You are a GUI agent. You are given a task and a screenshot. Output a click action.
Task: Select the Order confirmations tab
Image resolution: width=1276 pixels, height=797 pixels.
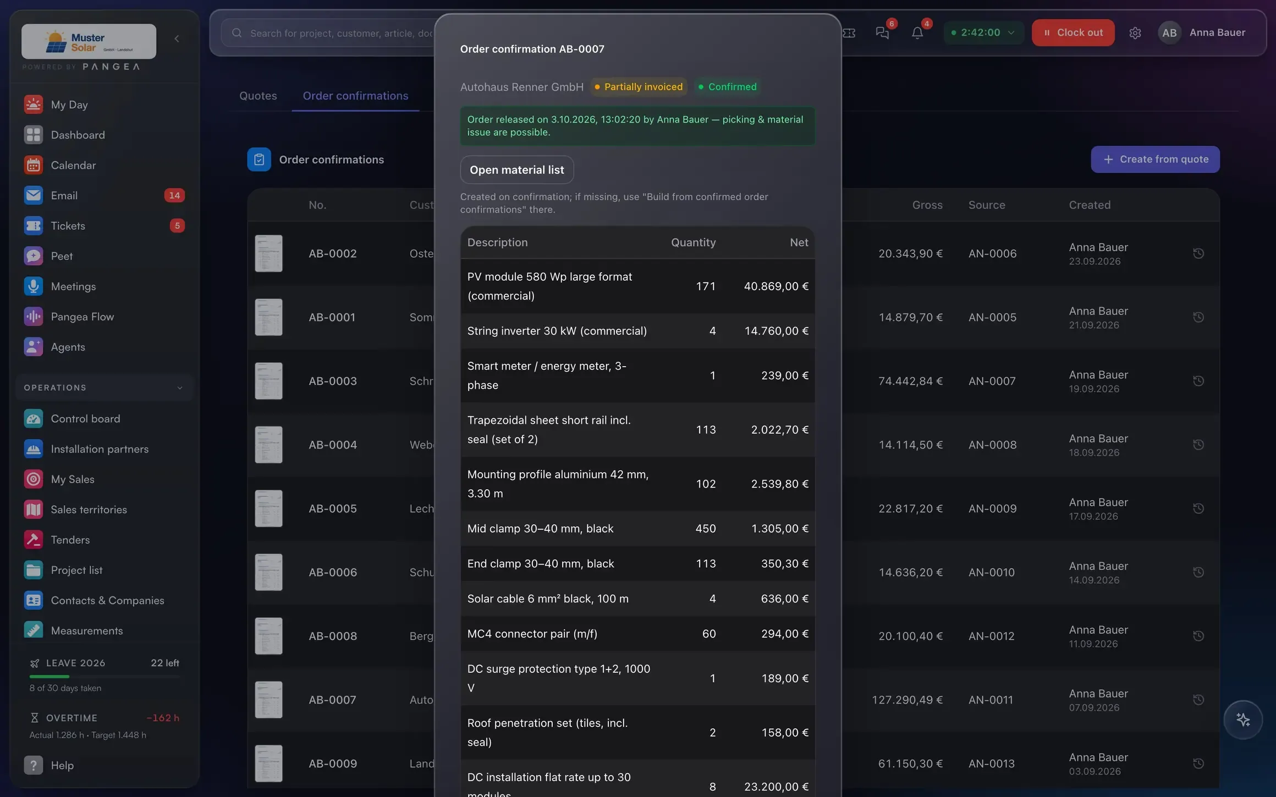pos(355,96)
